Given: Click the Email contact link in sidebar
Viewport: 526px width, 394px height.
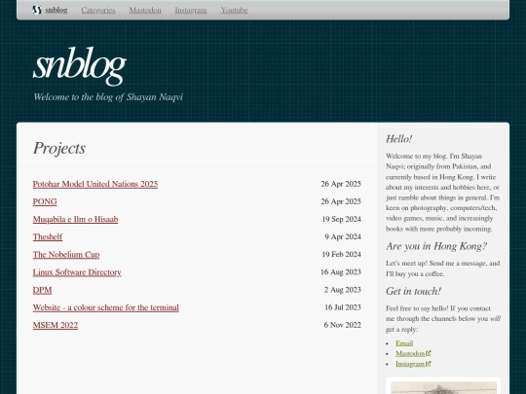Looking at the screenshot, I should [404, 343].
